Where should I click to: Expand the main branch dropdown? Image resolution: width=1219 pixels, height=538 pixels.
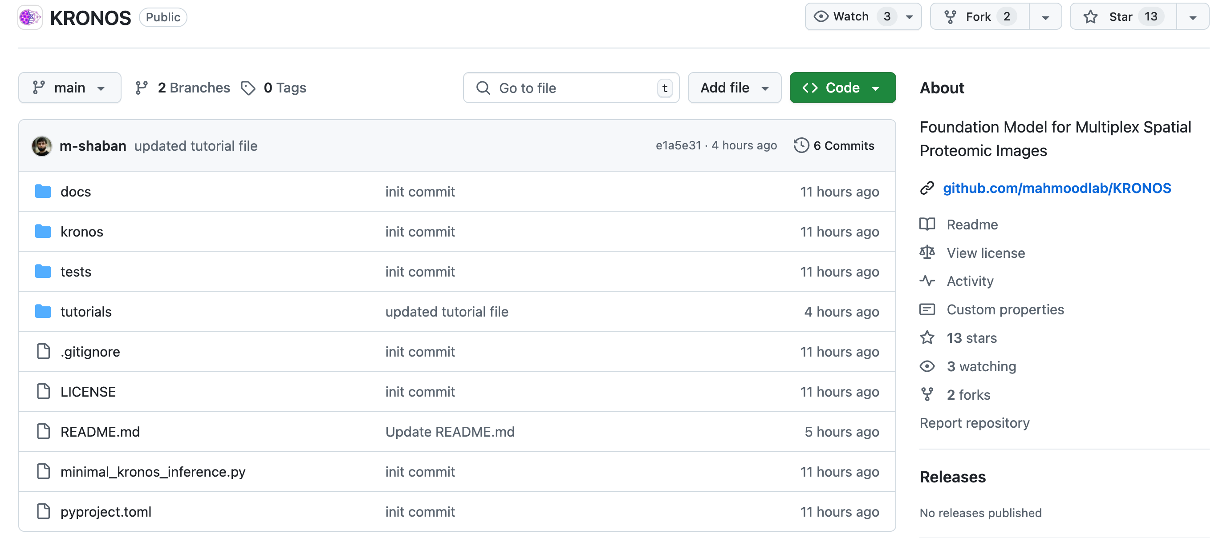69,88
